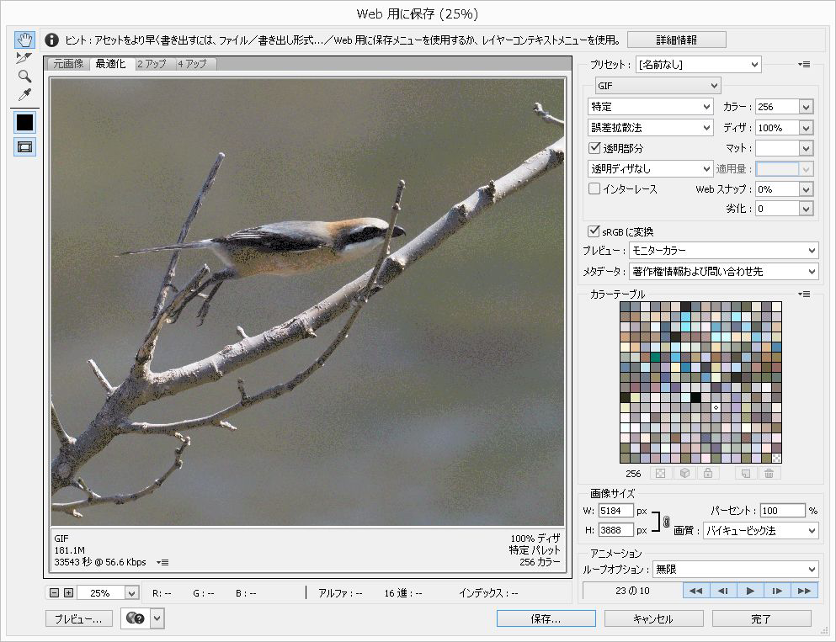Click the lock icon under color table
This screenshot has width=836, height=642.
tap(709, 474)
